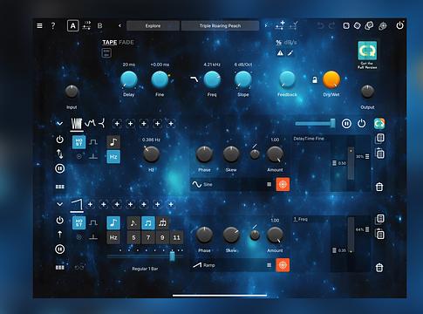The image size is (423, 314).
Task: Click the orange Dry/Wet knob
Action: tap(331, 79)
